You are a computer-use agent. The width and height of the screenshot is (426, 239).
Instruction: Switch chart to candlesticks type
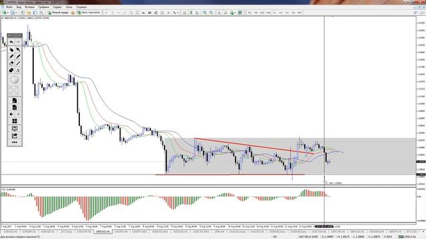pyautogui.click(x=191, y=13)
